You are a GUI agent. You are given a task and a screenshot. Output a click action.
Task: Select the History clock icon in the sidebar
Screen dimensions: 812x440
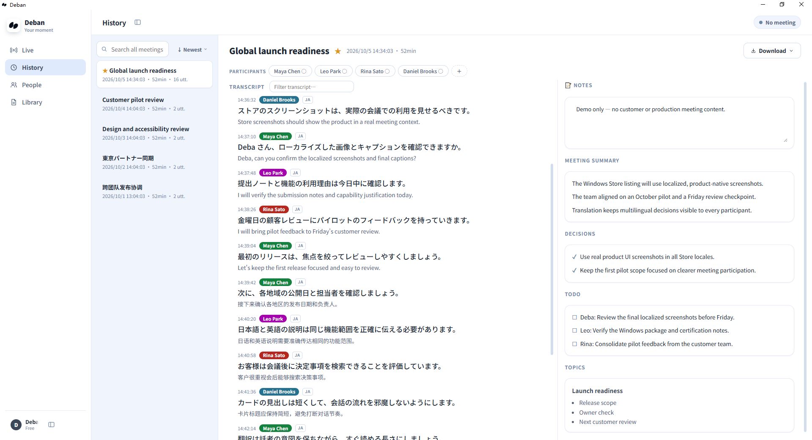tap(14, 68)
